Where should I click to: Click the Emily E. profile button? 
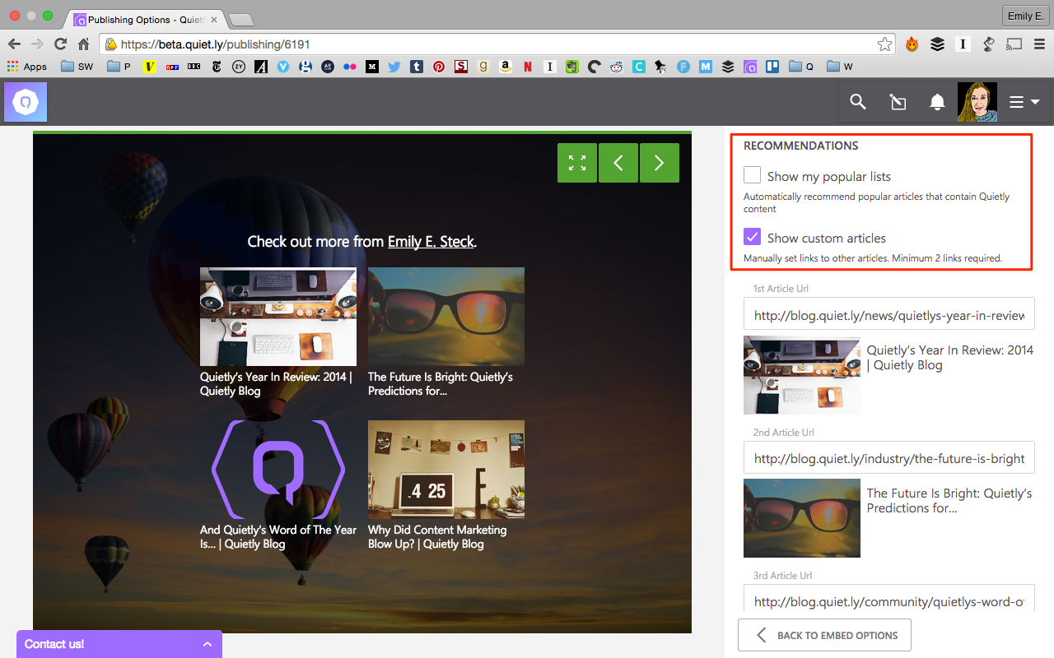click(x=1025, y=16)
